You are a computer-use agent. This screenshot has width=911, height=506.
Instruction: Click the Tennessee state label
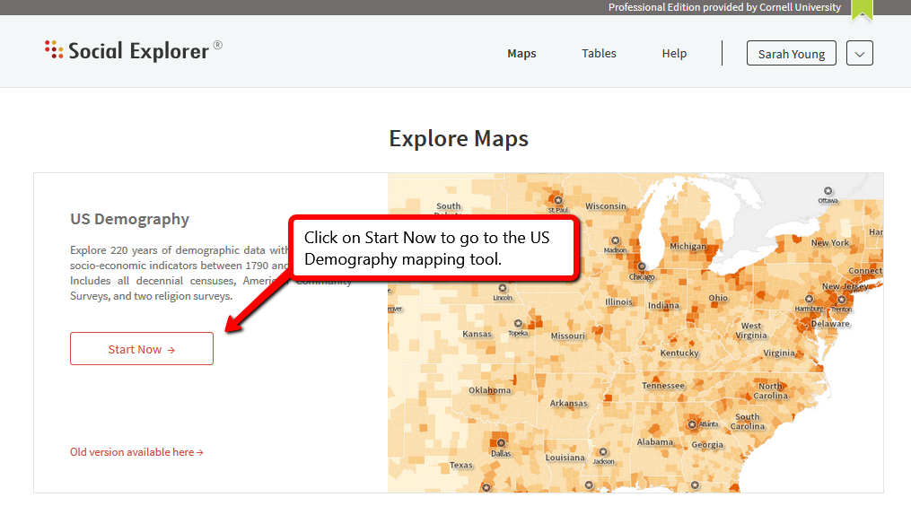[663, 386]
